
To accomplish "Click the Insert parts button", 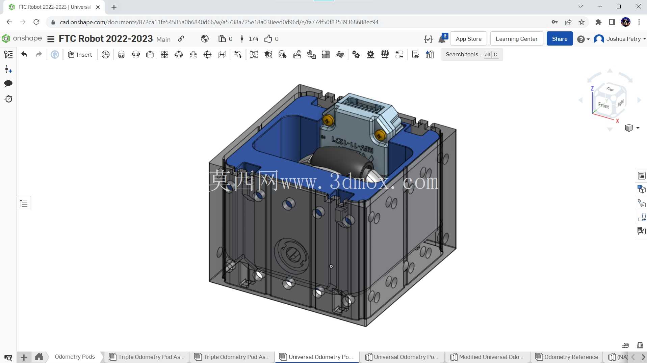I will click(x=80, y=55).
